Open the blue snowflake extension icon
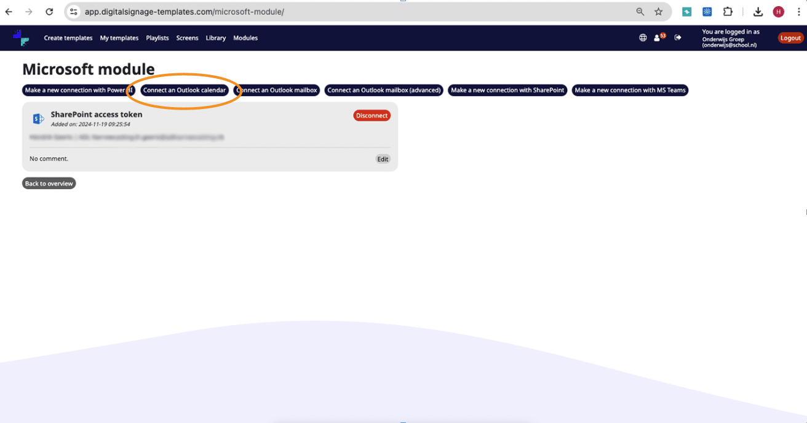Image resolution: width=807 pixels, height=423 pixels. 707,12
